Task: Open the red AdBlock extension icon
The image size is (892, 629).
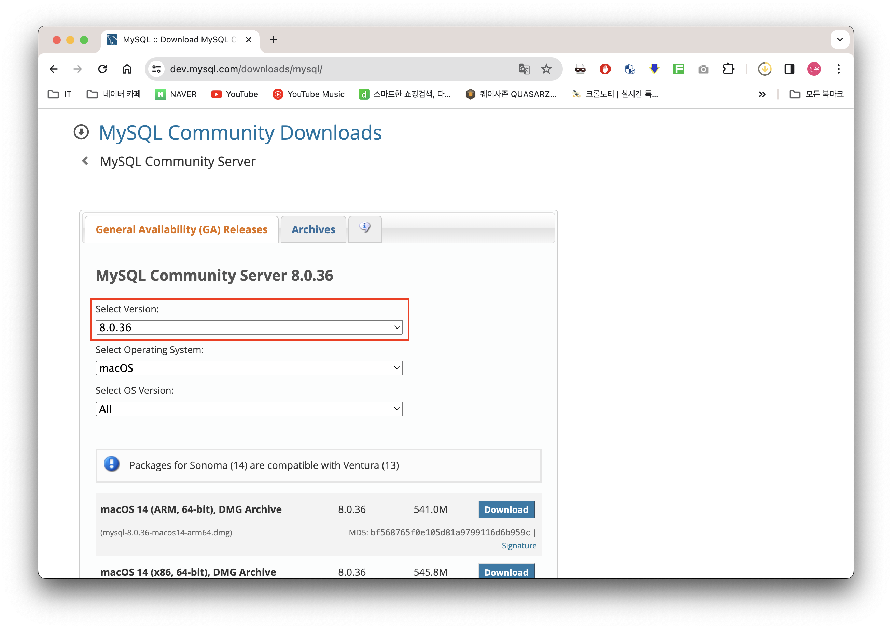Action: point(605,69)
